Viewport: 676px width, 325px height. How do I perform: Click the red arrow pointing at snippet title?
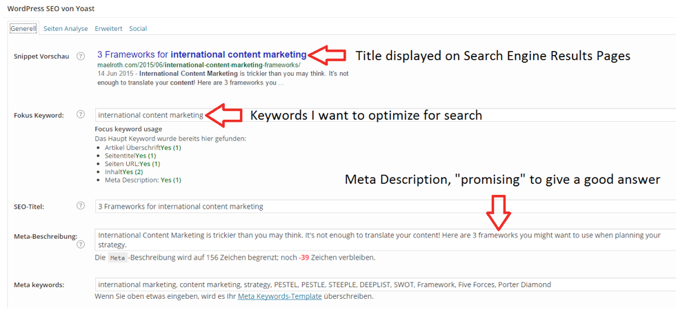[x=328, y=54]
